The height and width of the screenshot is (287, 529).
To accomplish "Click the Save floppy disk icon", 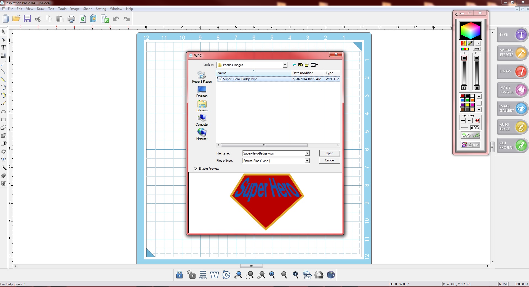I will tap(27, 19).
